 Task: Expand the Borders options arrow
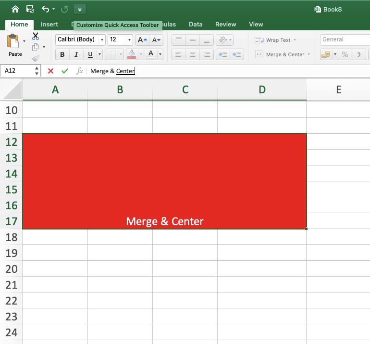pos(121,54)
